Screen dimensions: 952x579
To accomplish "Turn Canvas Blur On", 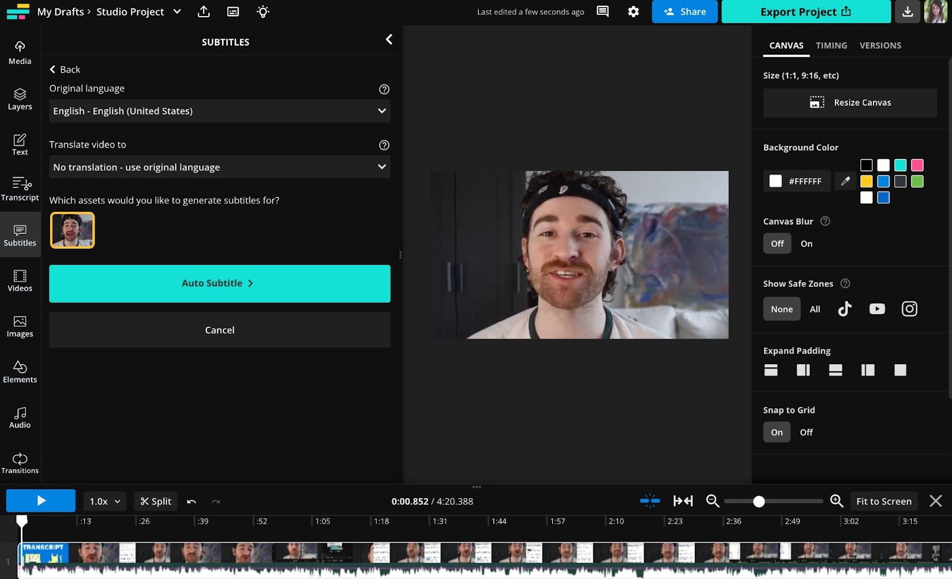I will tap(806, 243).
